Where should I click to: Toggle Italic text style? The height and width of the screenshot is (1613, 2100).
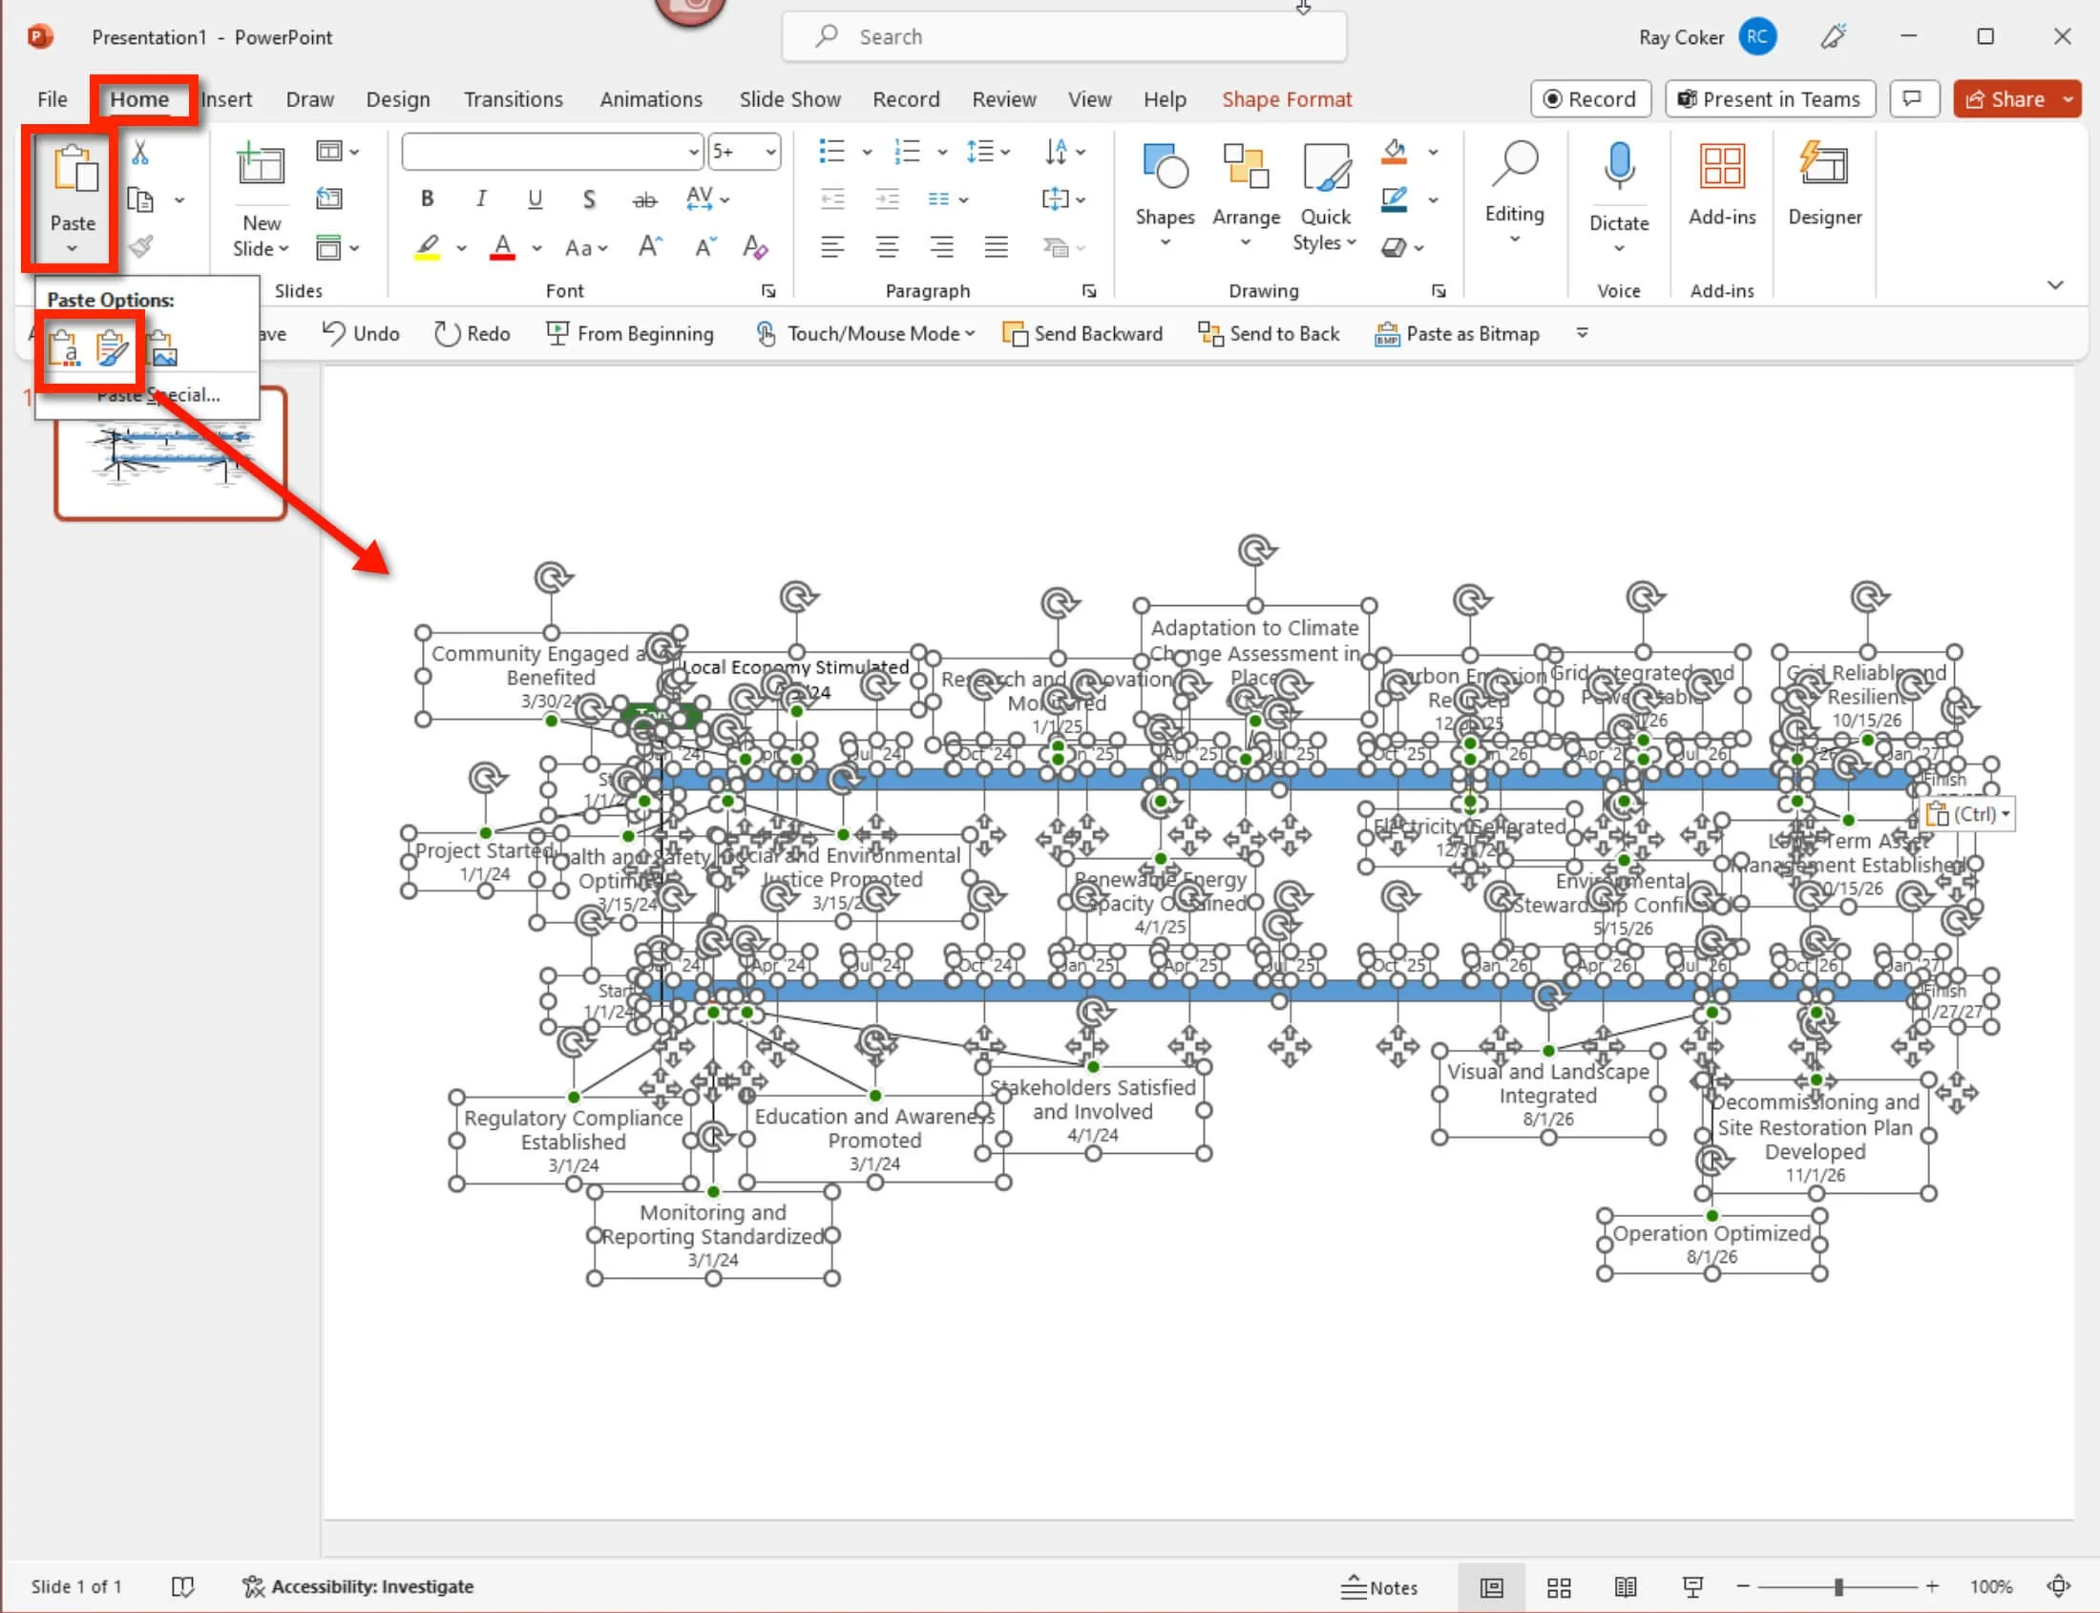pos(481,199)
